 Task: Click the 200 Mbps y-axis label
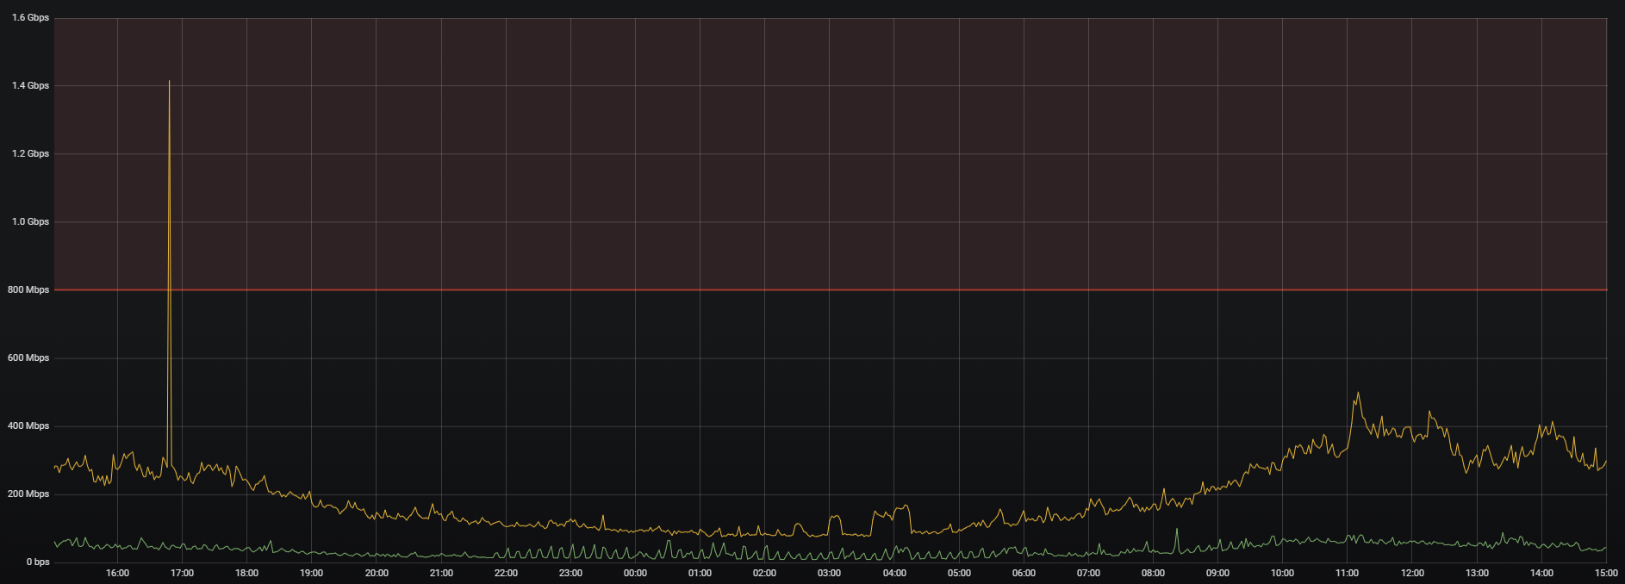pos(28,494)
